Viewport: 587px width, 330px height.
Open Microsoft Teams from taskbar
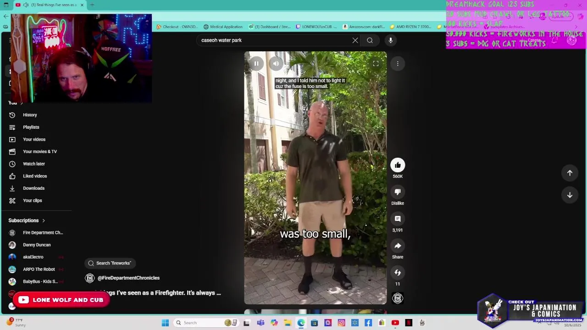(x=260, y=323)
